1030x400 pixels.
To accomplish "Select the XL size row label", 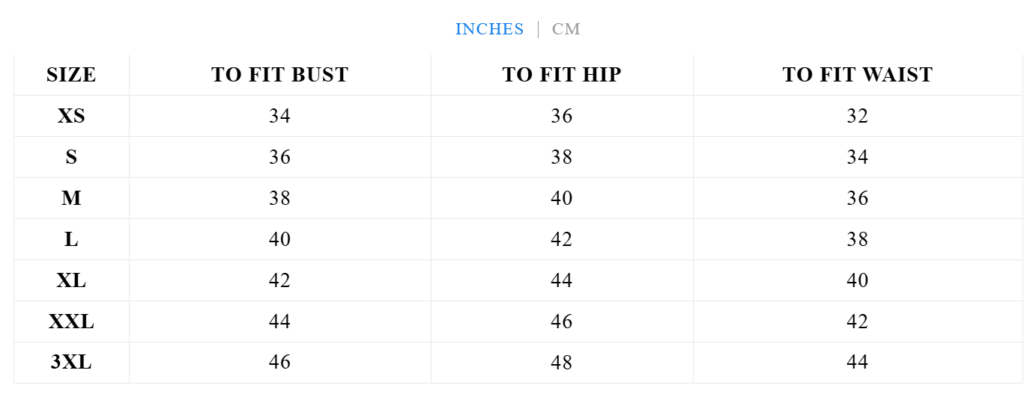I will click(71, 280).
